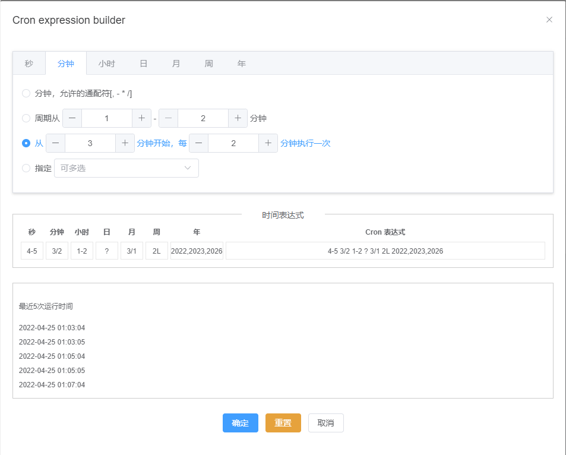This screenshot has width=566, height=455.
Task: Go to the 周 tab
Action: click(208, 64)
